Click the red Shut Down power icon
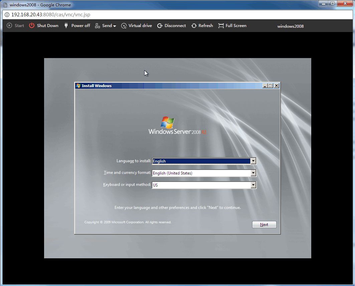The height and width of the screenshot is (286, 355). pyautogui.click(x=32, y=26)
